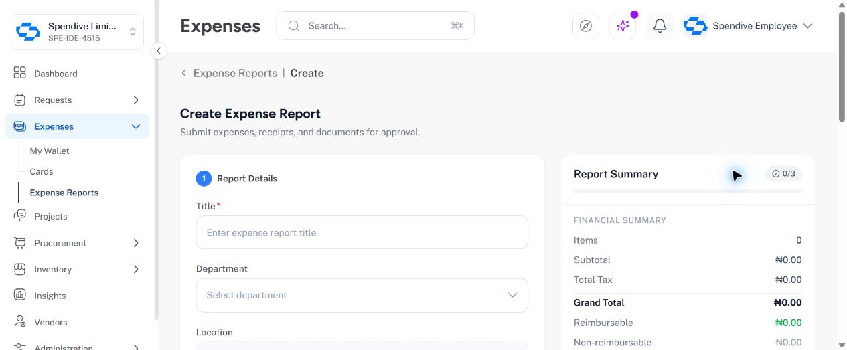Image resolution: width=847 pixels, height=350 pixels.
Task: Open the Spendive Limited organization switcher
Action: pos(77,31)
